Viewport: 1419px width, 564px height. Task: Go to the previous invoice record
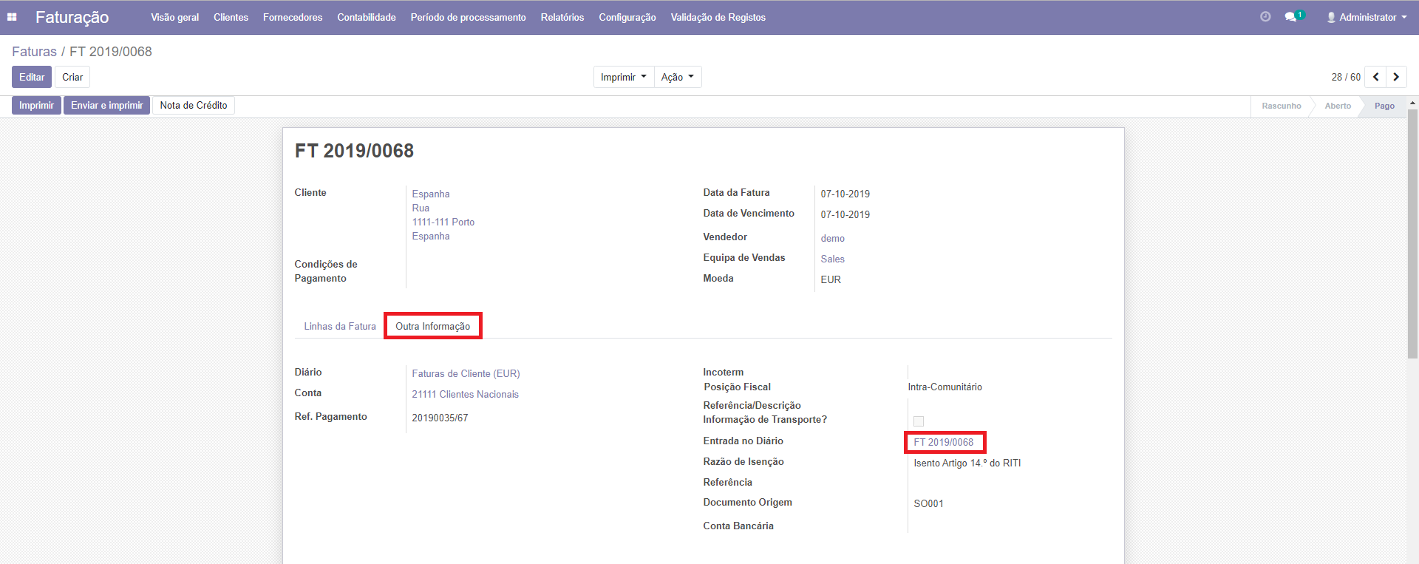point(1375,77)
